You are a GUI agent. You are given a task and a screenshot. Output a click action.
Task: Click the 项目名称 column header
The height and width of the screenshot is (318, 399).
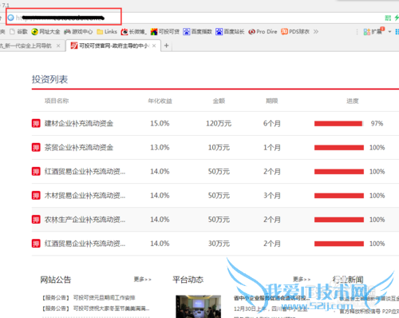[x=57, y=101]
